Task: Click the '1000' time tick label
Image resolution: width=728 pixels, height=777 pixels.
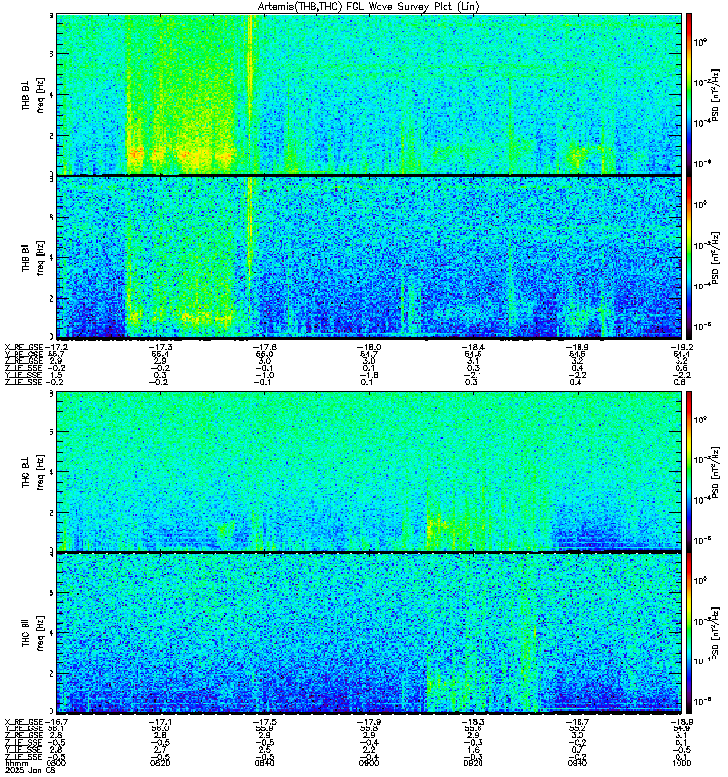Action: 681,763
